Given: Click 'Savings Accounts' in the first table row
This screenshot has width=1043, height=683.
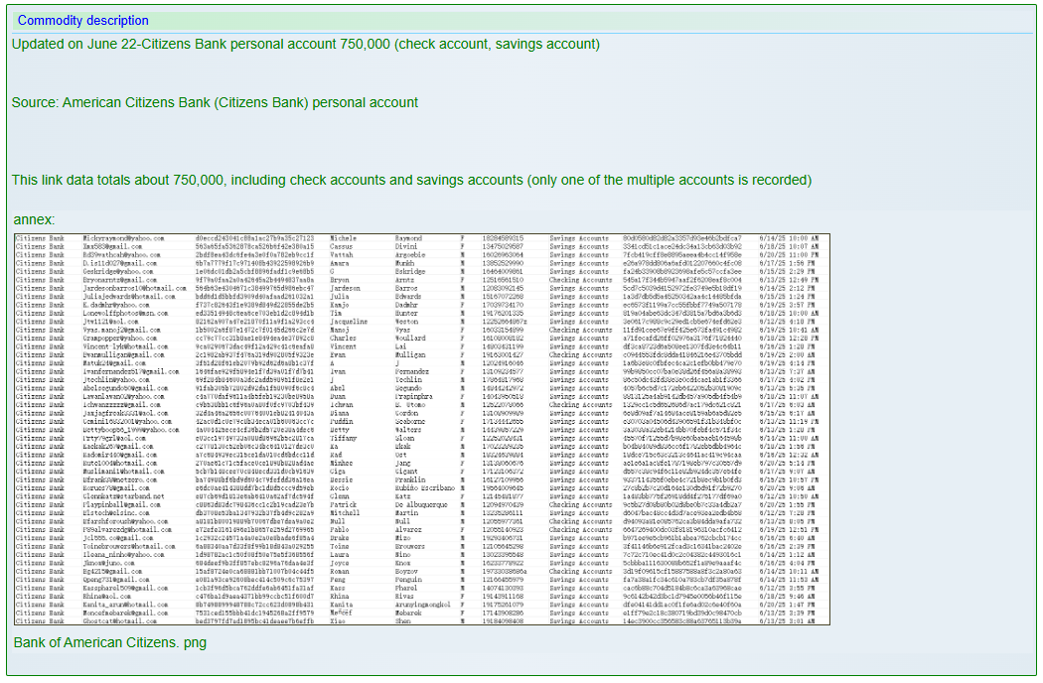Looking at the screenshot, I should [580, 239].
